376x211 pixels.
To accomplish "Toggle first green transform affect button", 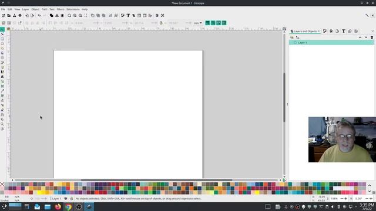I will coord(207,23).
